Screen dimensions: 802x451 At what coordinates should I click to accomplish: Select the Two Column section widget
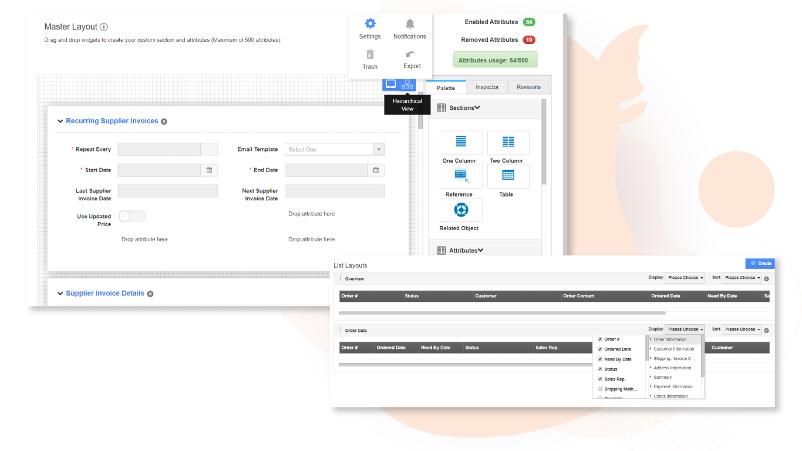tap(508, 143)
